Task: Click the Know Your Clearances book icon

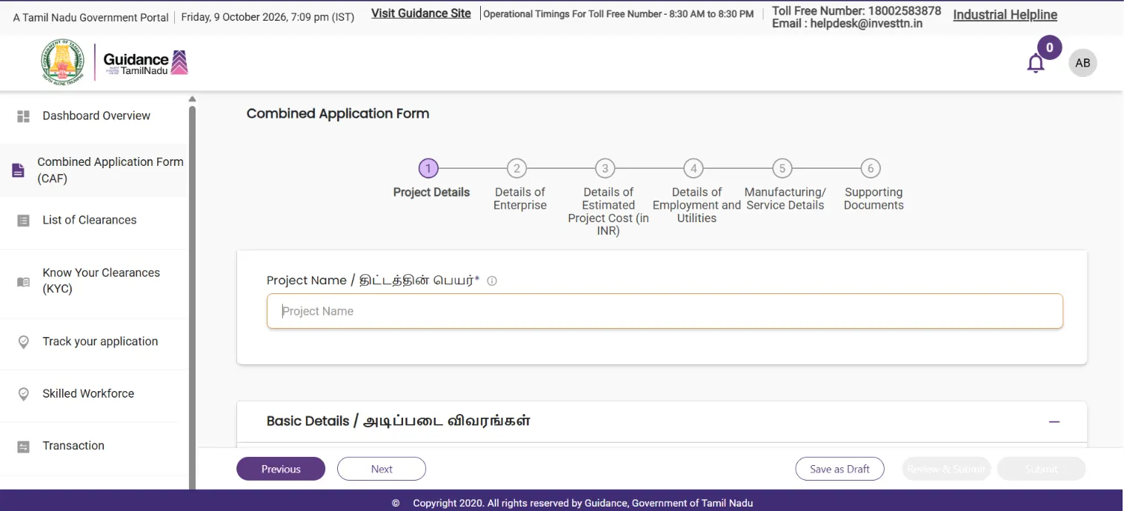Action: pos(23,281)
